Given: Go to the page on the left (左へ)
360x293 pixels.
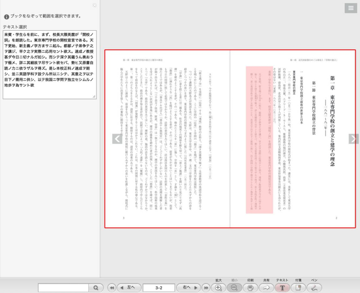Looking at the screenshot, I should pos(129,287).
